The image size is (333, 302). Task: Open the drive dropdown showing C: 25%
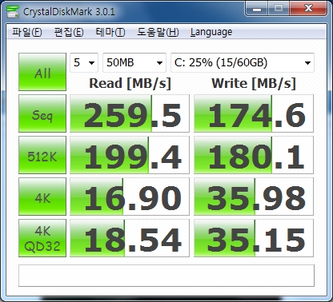pyautogui.click(x=243, y=62)
